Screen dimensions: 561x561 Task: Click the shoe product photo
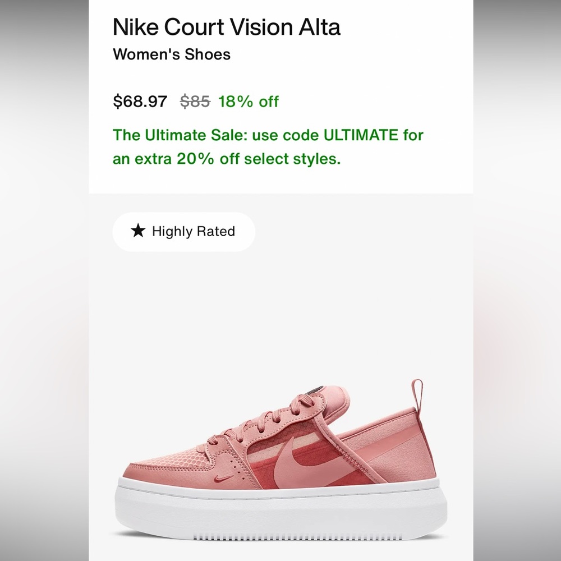280,449
